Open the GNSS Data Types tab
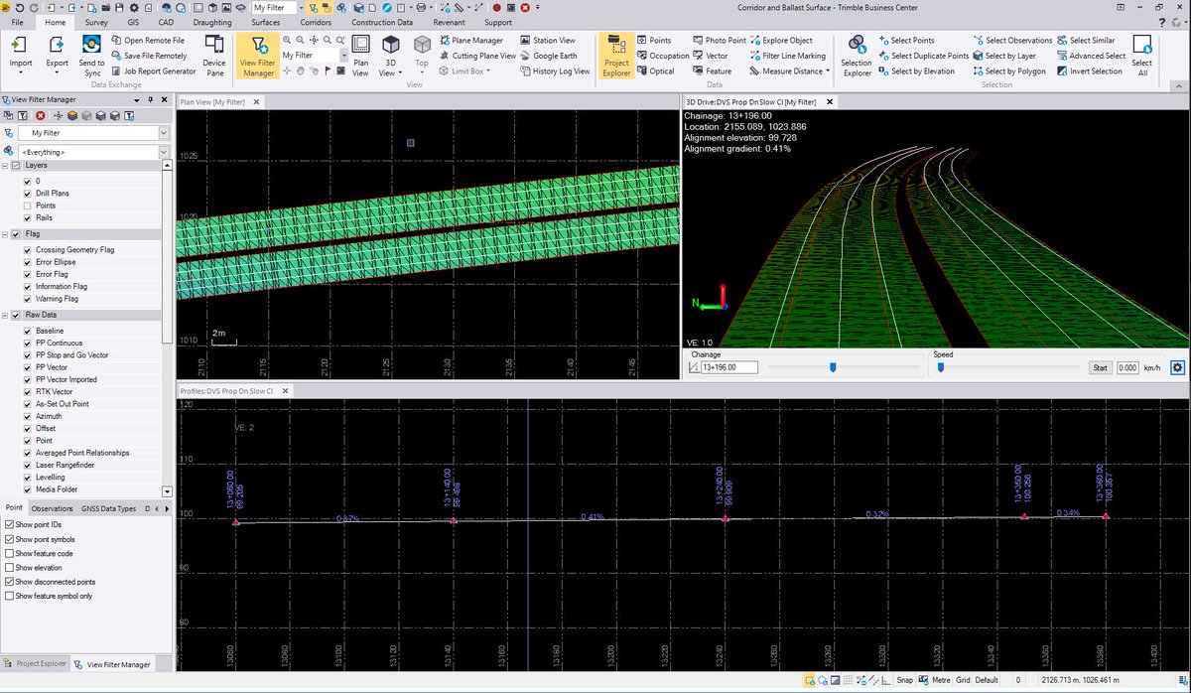The height and width of the screenshot is (693, 1191). pos(109,507)
